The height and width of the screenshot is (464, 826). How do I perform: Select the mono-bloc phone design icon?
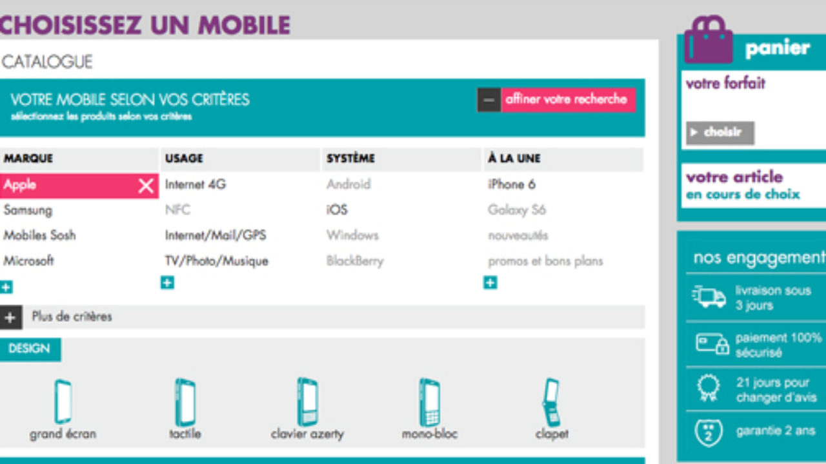pos(429,402)
